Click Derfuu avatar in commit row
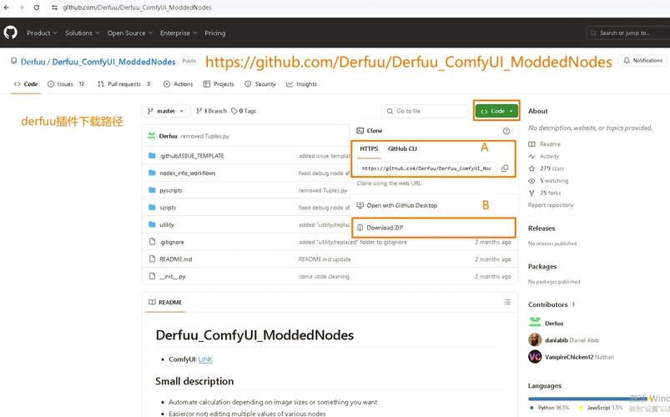The height and width of the screenshot is (417, 670). pyautogui.click(x=151, y=136)
